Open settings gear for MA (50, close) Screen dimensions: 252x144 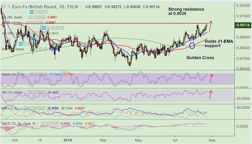[34, 17]
